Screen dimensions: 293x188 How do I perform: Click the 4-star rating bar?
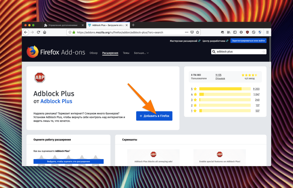(x=225, y=94)
